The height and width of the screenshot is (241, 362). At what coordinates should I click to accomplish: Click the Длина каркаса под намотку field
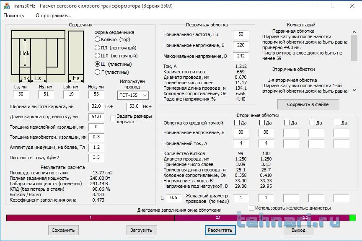tap(96, 117)
